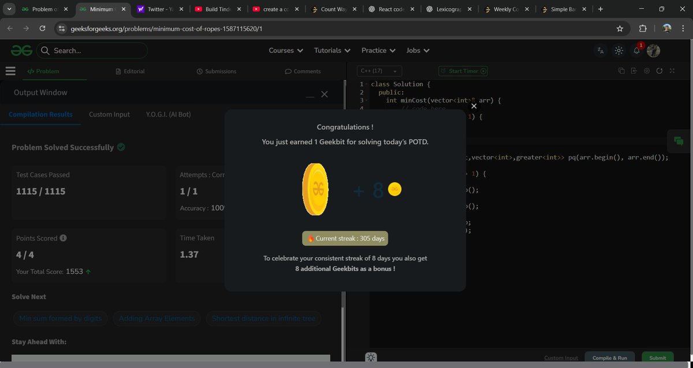Viewport: 693px width, 368px height.
Task: Click the editor icon next to copy code
Action: [x=634, y=71]
